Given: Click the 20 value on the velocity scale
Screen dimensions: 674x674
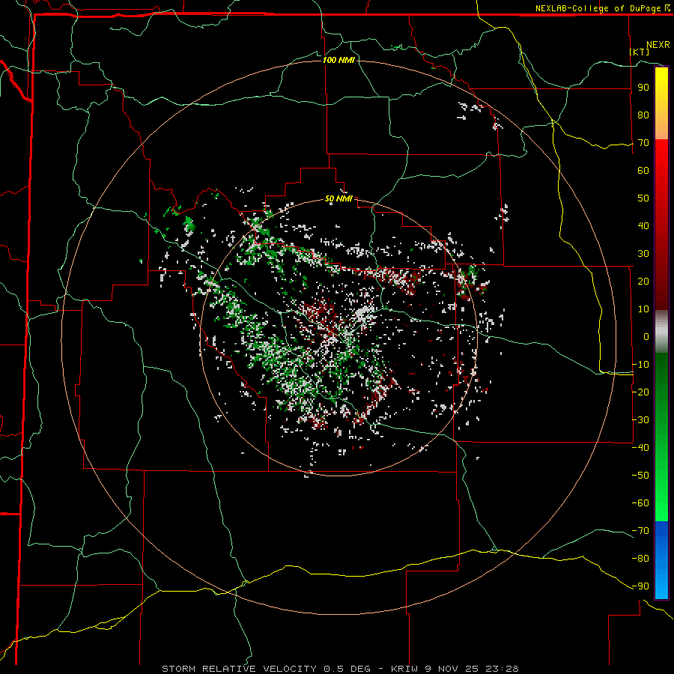Looking at the screenshot, I should coord(643,282).
